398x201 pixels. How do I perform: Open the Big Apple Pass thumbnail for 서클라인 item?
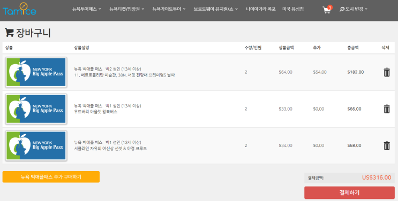[36, 145]
